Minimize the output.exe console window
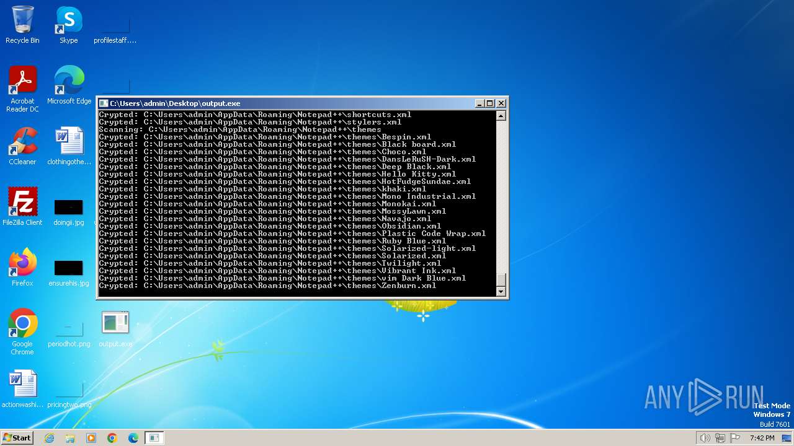The height and width of the screenshot is (446, 794). pyautogui.click(x=480, y=103)
